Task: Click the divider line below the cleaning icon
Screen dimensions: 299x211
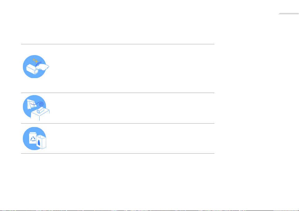Action: click(x=118, y=93)
